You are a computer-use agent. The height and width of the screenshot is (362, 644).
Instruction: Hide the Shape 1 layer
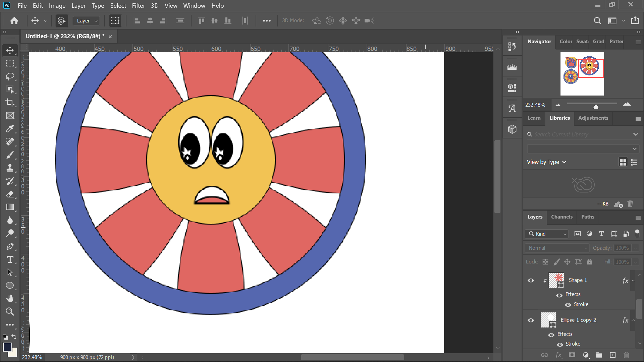pos(531,281)
